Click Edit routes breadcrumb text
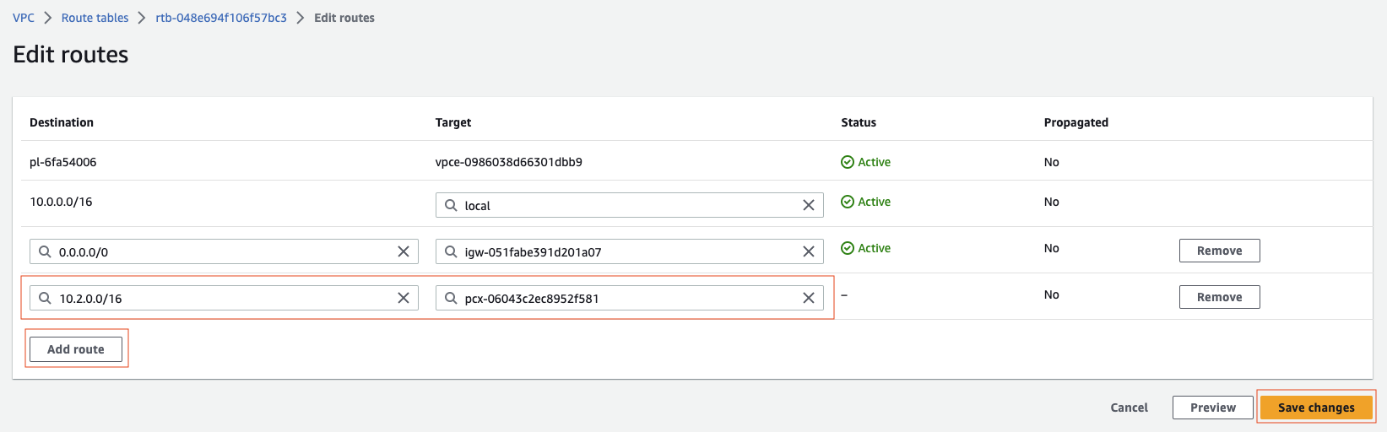Screen dimensions: 1387x432 [x=344, y=18]
